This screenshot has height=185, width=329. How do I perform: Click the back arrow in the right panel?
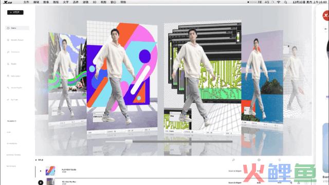[x=325, y=29]
